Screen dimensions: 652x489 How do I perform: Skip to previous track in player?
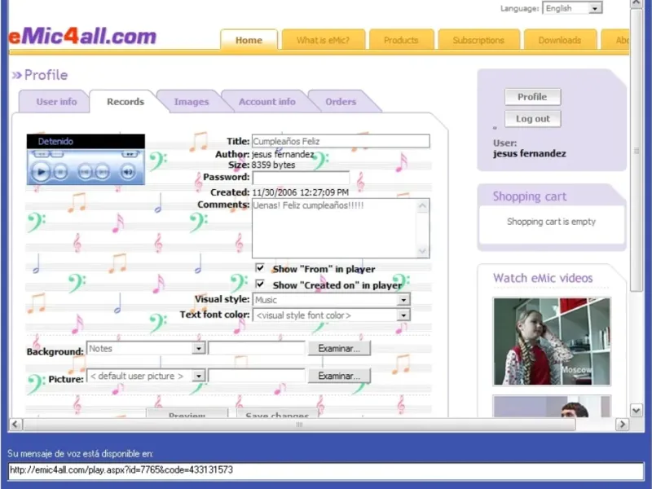[x=85, y=171]
